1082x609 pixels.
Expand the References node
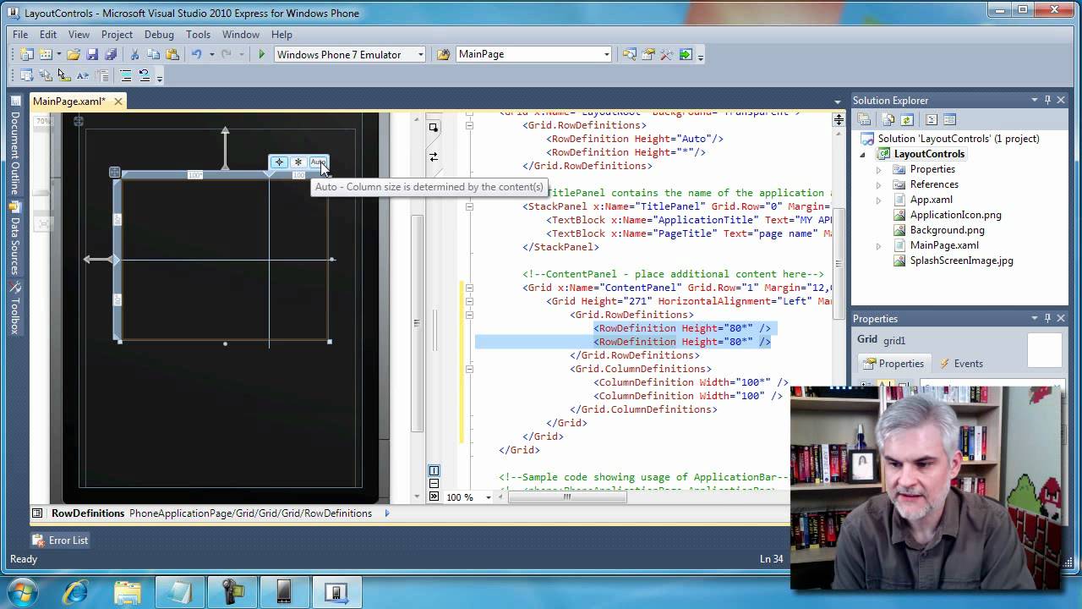click(878, 184)
